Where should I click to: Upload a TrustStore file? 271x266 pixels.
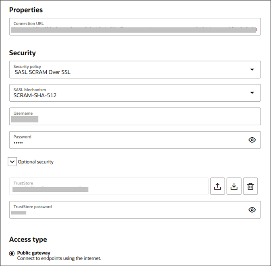tap(217, 186)
